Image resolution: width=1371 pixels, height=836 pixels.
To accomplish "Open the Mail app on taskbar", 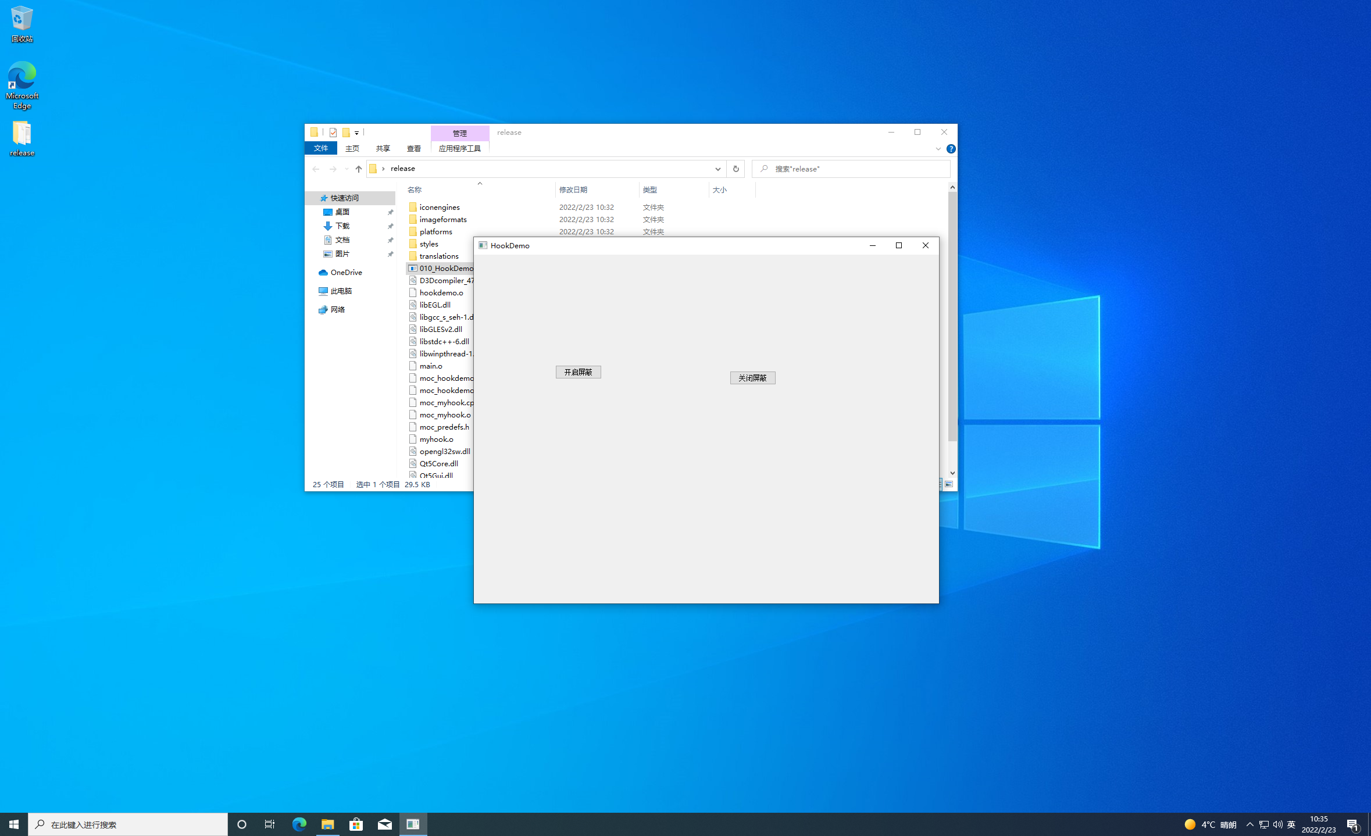I will [384, 824].
